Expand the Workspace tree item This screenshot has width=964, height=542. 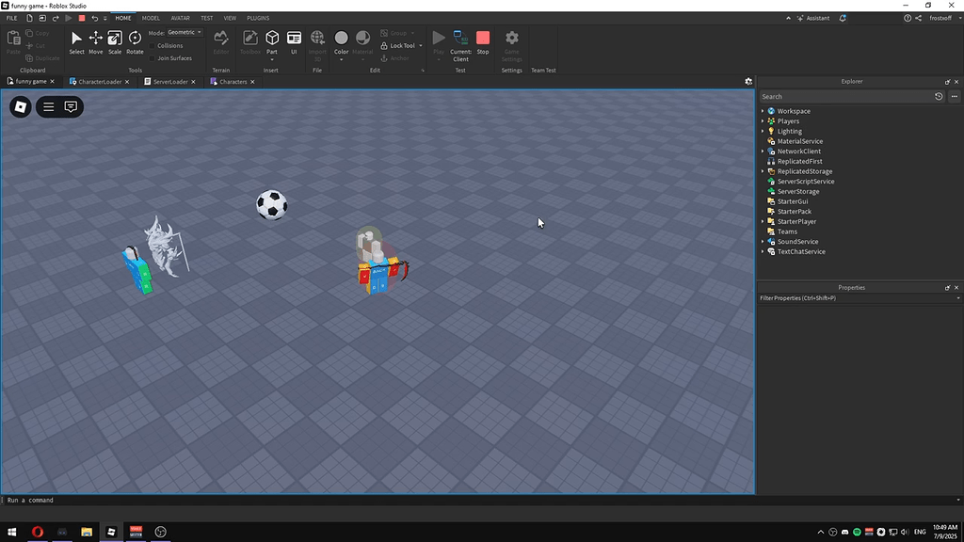click(x=763, y=110)
